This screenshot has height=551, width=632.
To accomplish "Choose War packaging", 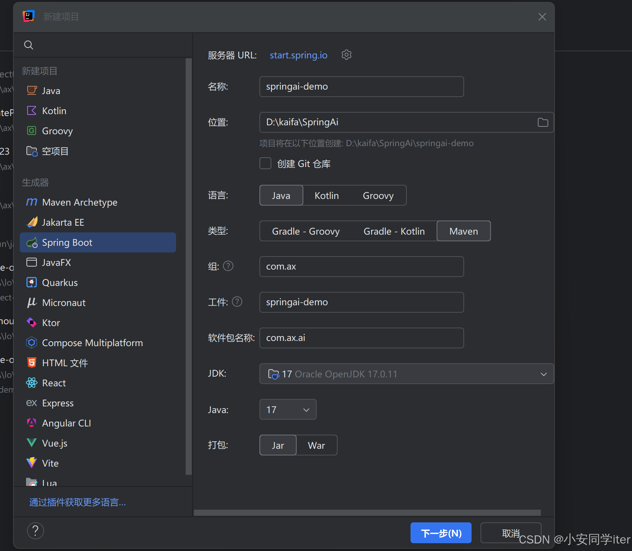I will 317,445.
